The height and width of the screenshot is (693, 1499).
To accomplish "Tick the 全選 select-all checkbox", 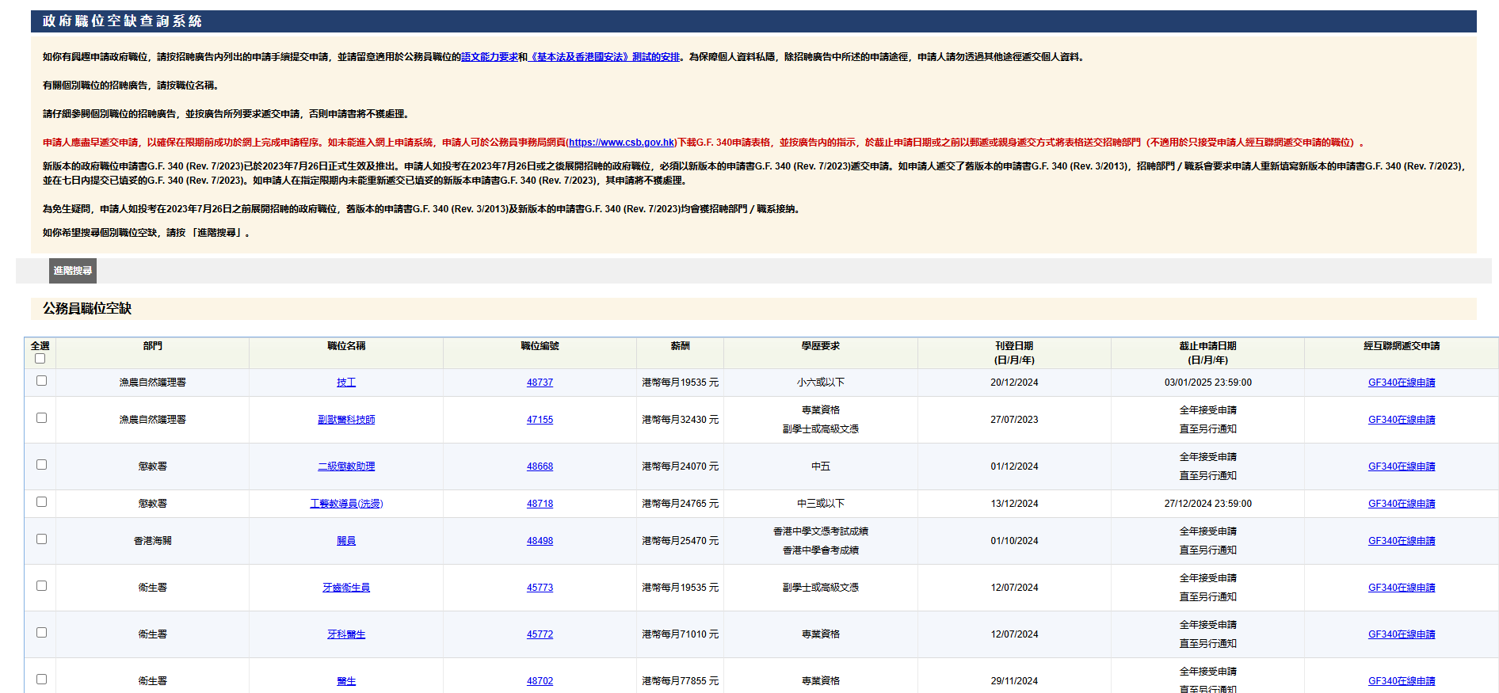I will pos(40,359).
